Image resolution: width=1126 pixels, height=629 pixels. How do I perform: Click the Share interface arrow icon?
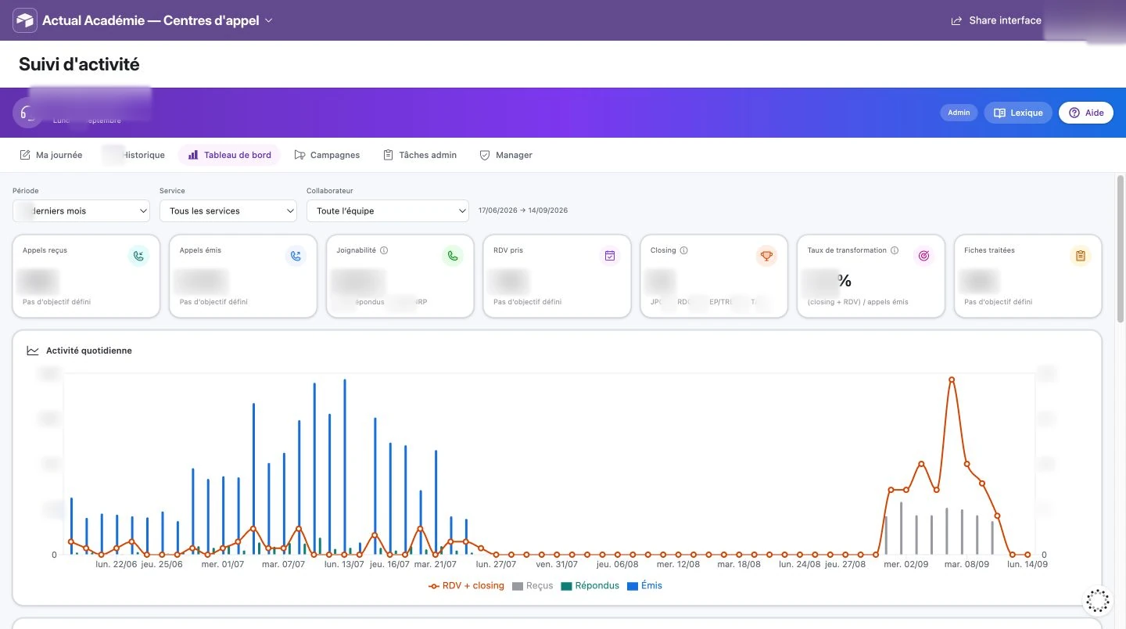956,20
